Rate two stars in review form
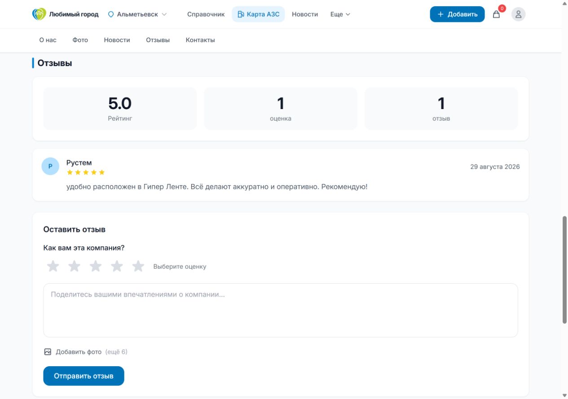Screen dimensions: 568x399 click(74, 266)
